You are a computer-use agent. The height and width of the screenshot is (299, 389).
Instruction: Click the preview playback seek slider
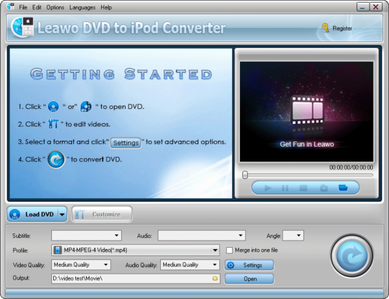[x=308, y=174]
